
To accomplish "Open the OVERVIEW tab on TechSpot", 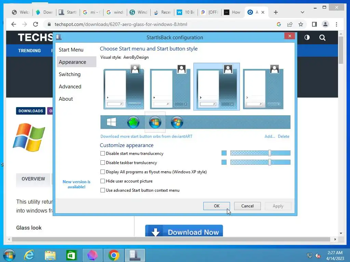I will (33, 179).
